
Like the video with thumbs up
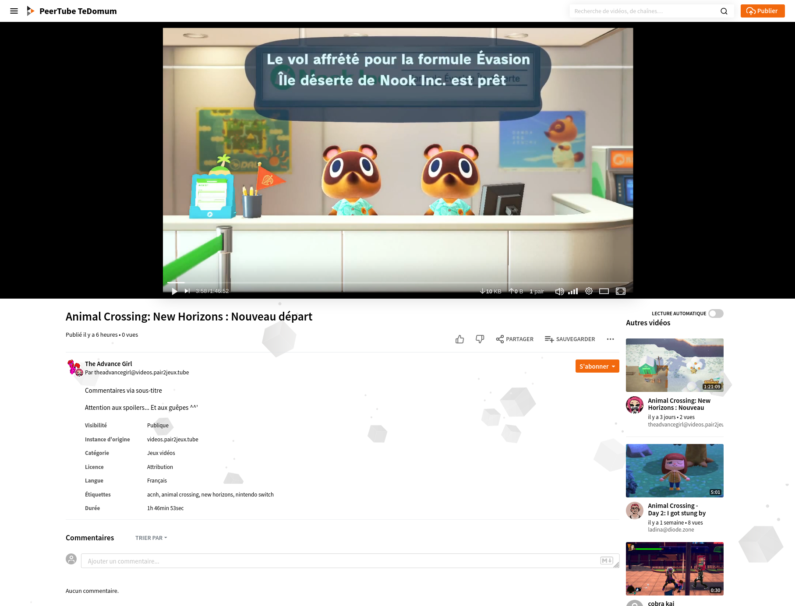click(459, 339)
